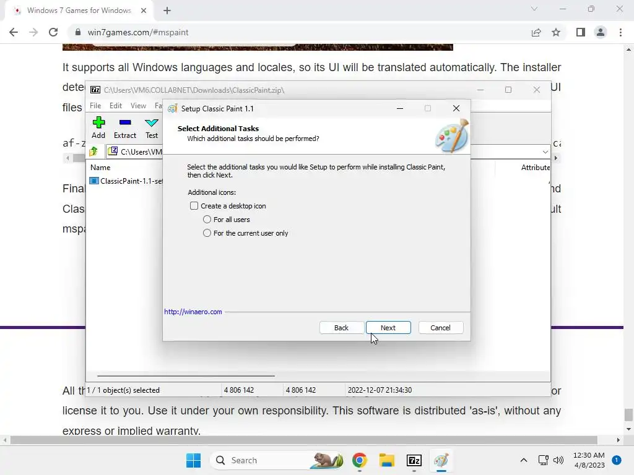Select For the current user only

(x=207, y=233)
